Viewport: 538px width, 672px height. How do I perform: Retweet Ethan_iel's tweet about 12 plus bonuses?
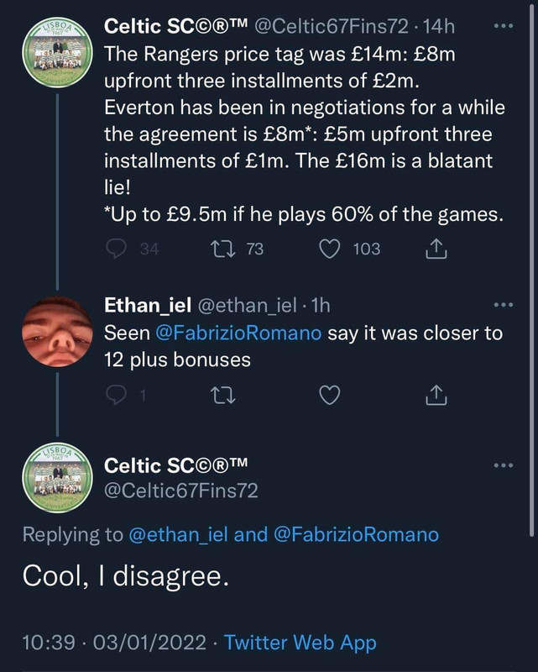(224, 396)
